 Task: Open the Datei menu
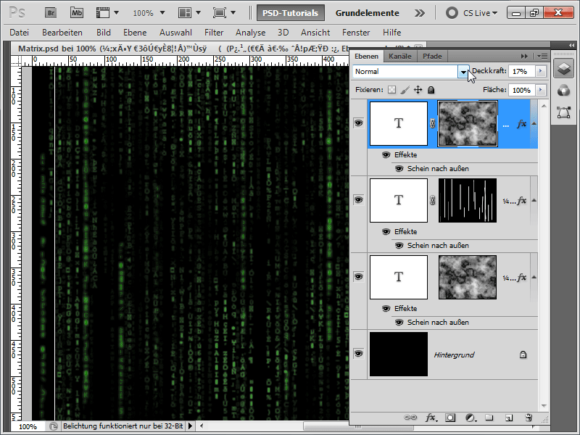click(20, 33)
